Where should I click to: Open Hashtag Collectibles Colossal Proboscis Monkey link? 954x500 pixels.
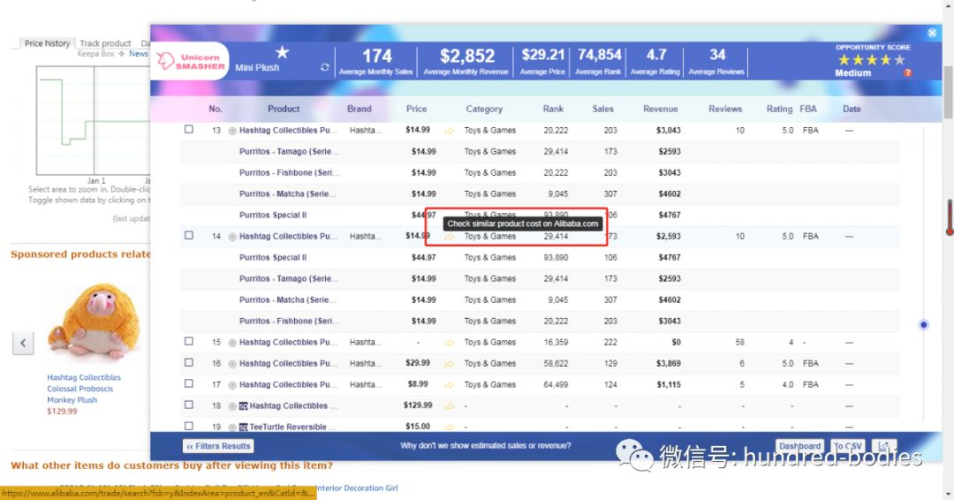[x=84, y=389]
